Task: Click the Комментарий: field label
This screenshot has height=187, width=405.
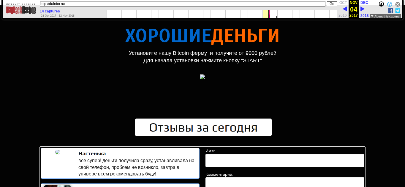Action: [219, 174]
